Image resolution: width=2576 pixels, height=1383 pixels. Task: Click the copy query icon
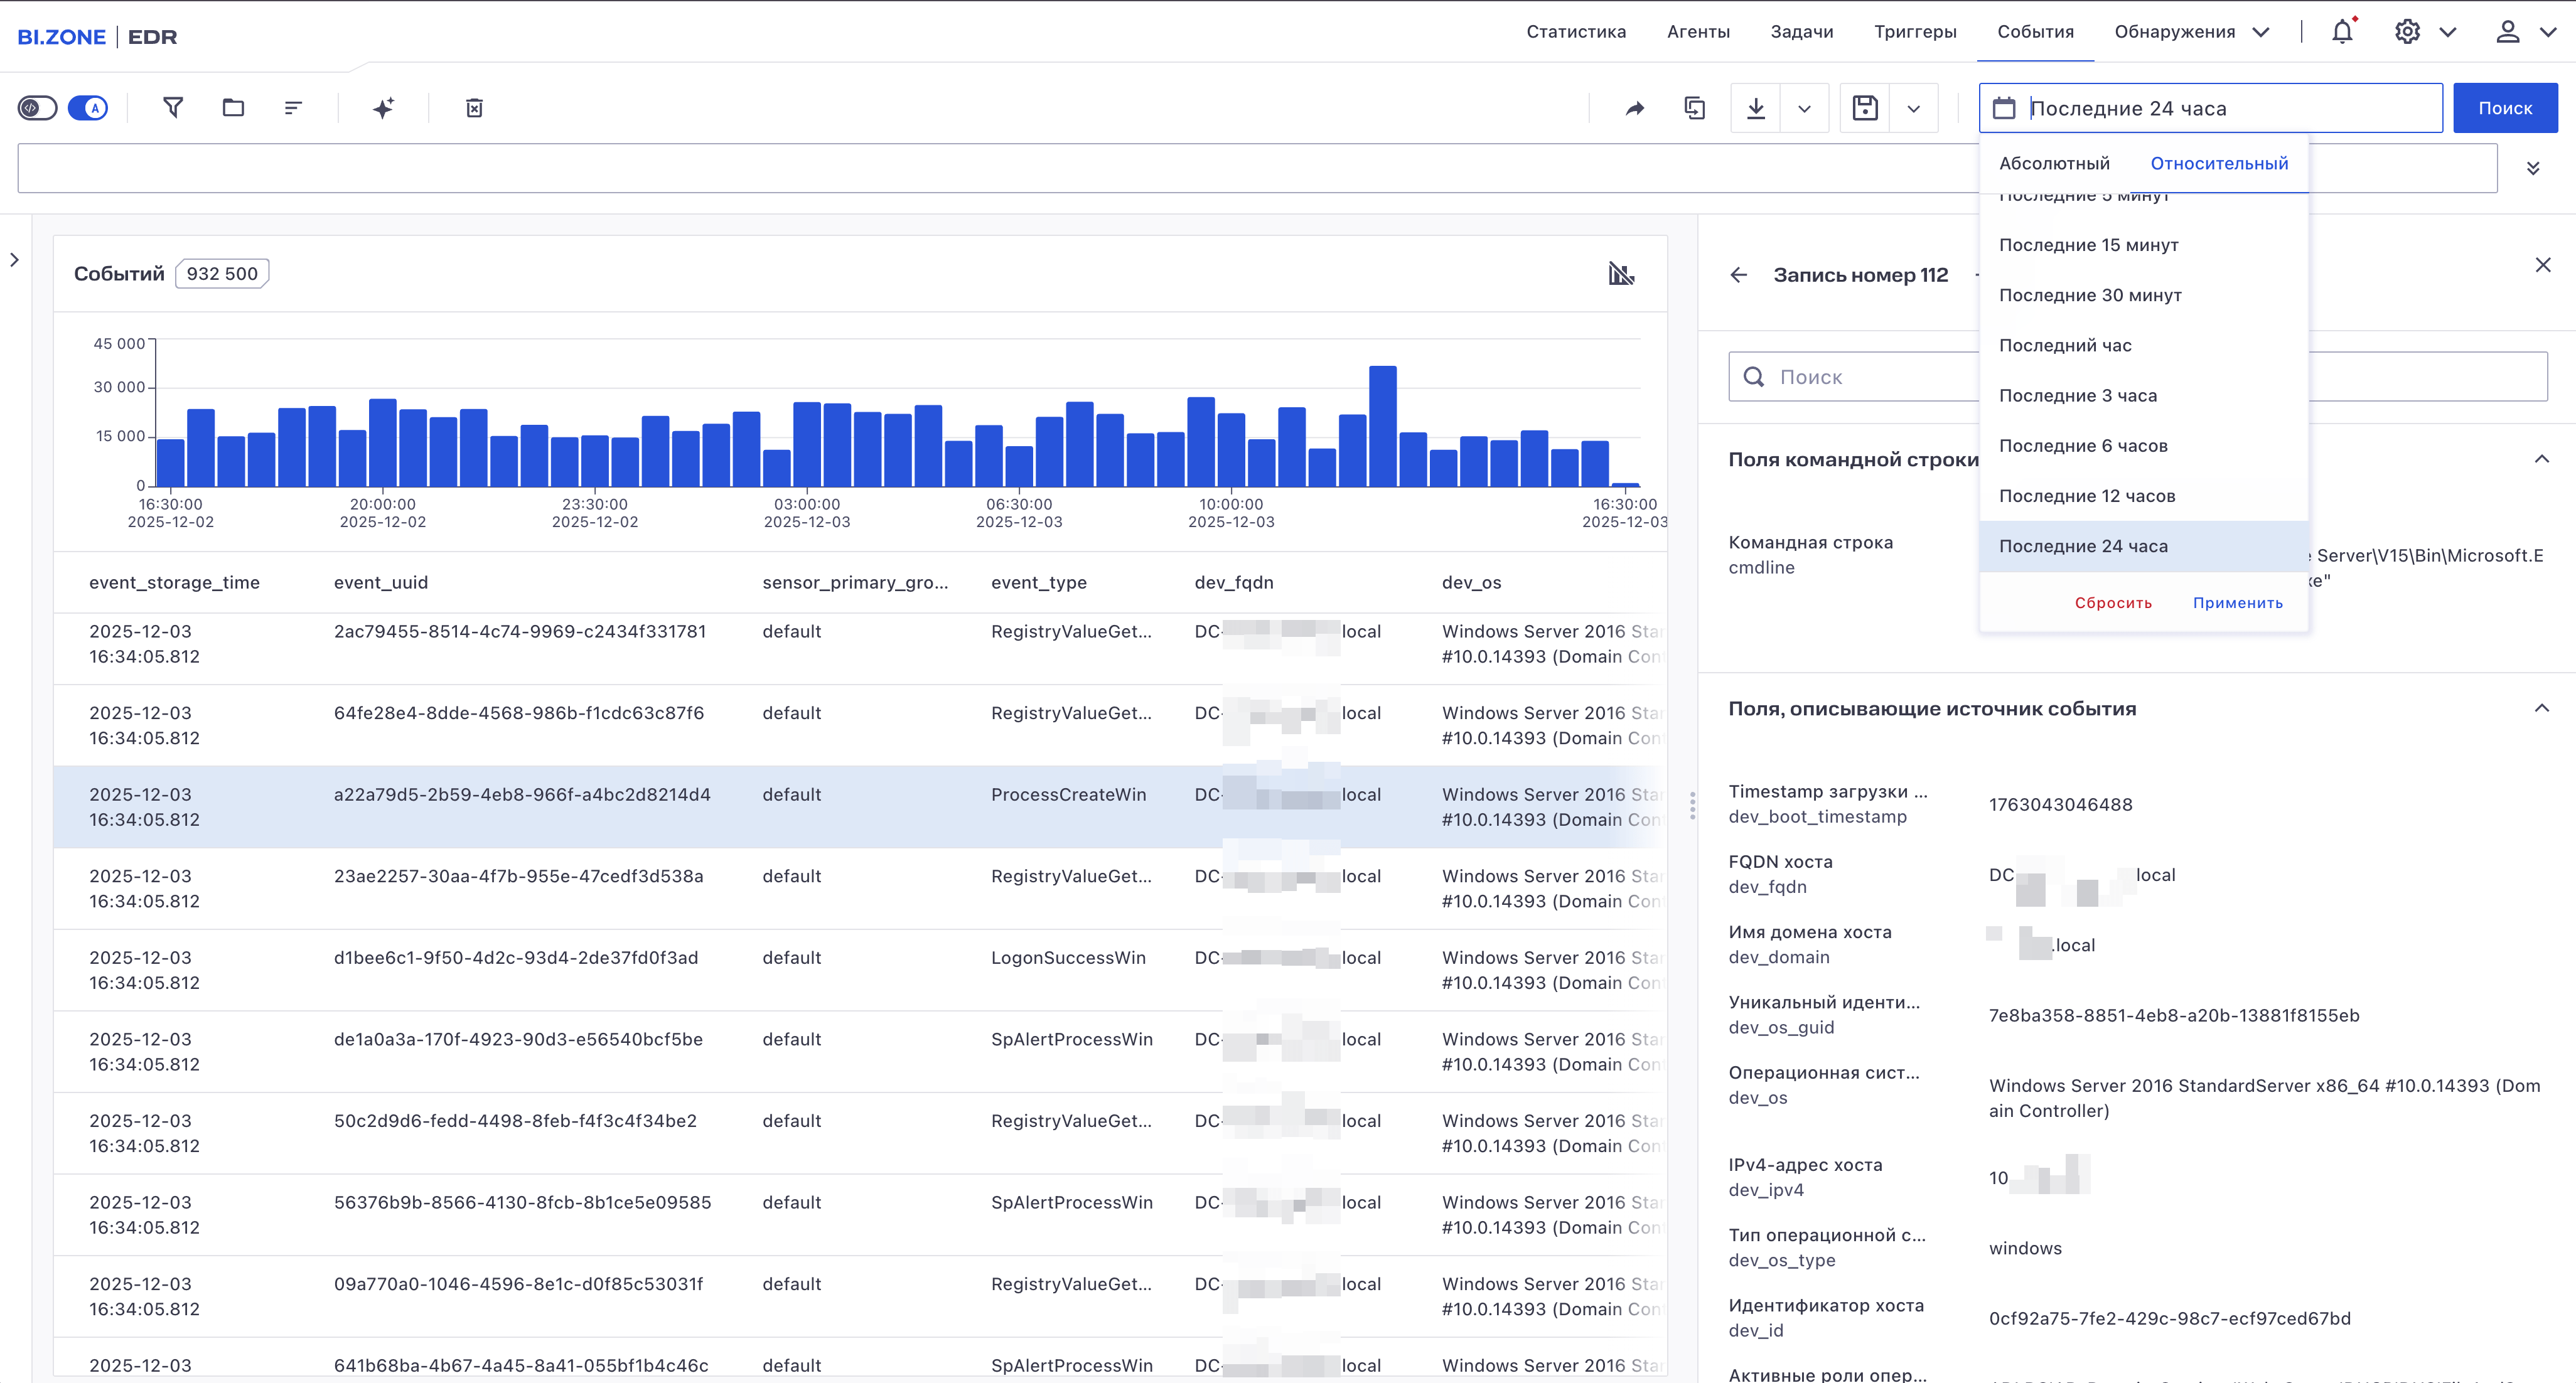(x=1694, y=108)
